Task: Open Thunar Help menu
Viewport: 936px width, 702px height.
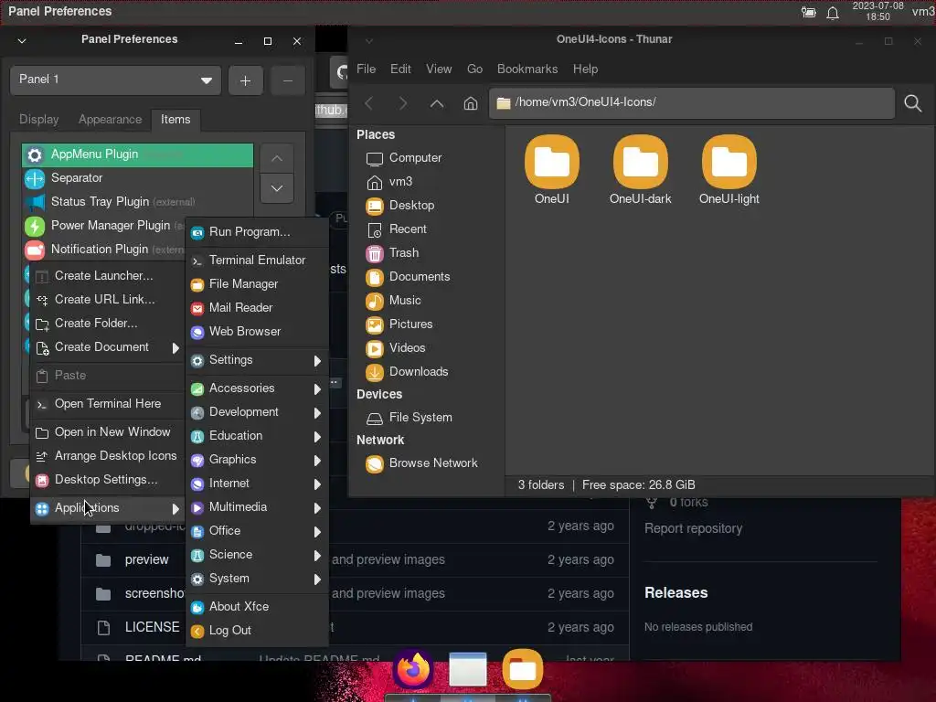Action: pos(585,69)
